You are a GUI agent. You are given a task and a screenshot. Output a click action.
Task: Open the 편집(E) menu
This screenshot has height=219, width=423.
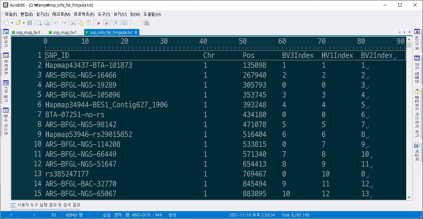(x=27, y=14)
